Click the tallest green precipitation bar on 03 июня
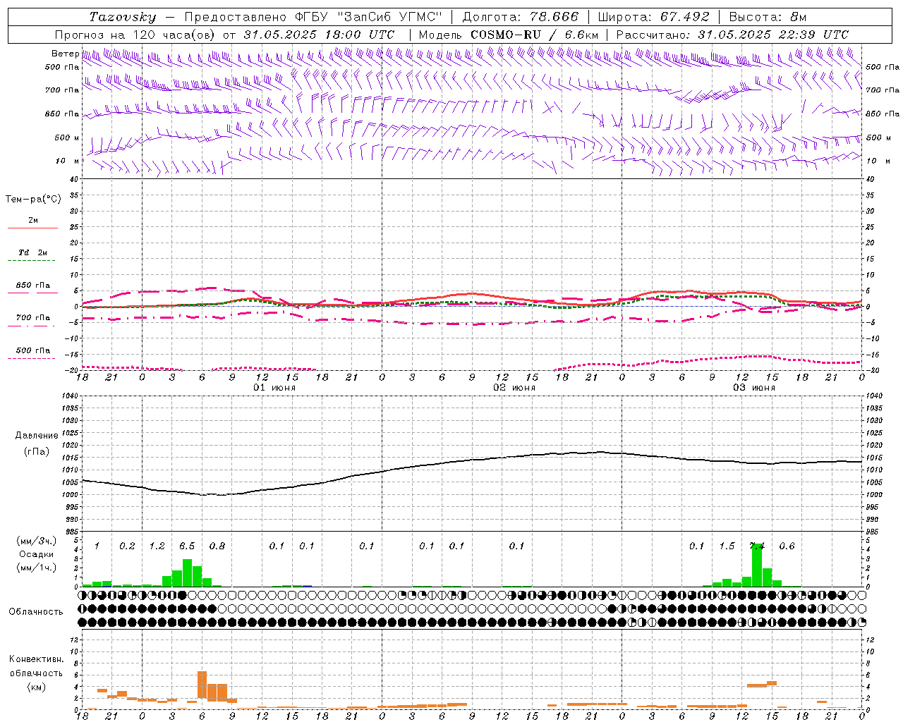The image size is (903, 722). click(x=757, y=565)
